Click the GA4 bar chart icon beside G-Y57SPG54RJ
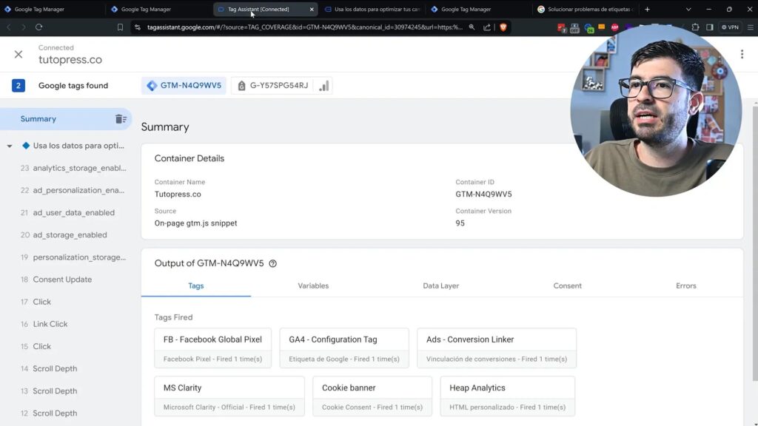 pos(323,86)
